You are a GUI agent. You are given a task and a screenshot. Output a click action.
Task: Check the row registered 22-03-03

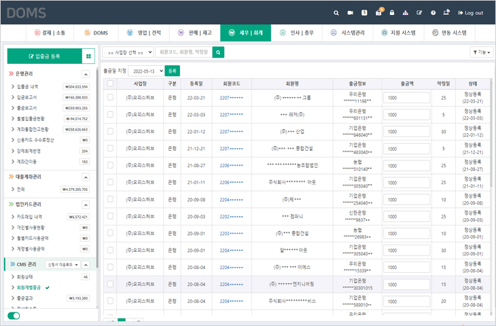point(110,114)
